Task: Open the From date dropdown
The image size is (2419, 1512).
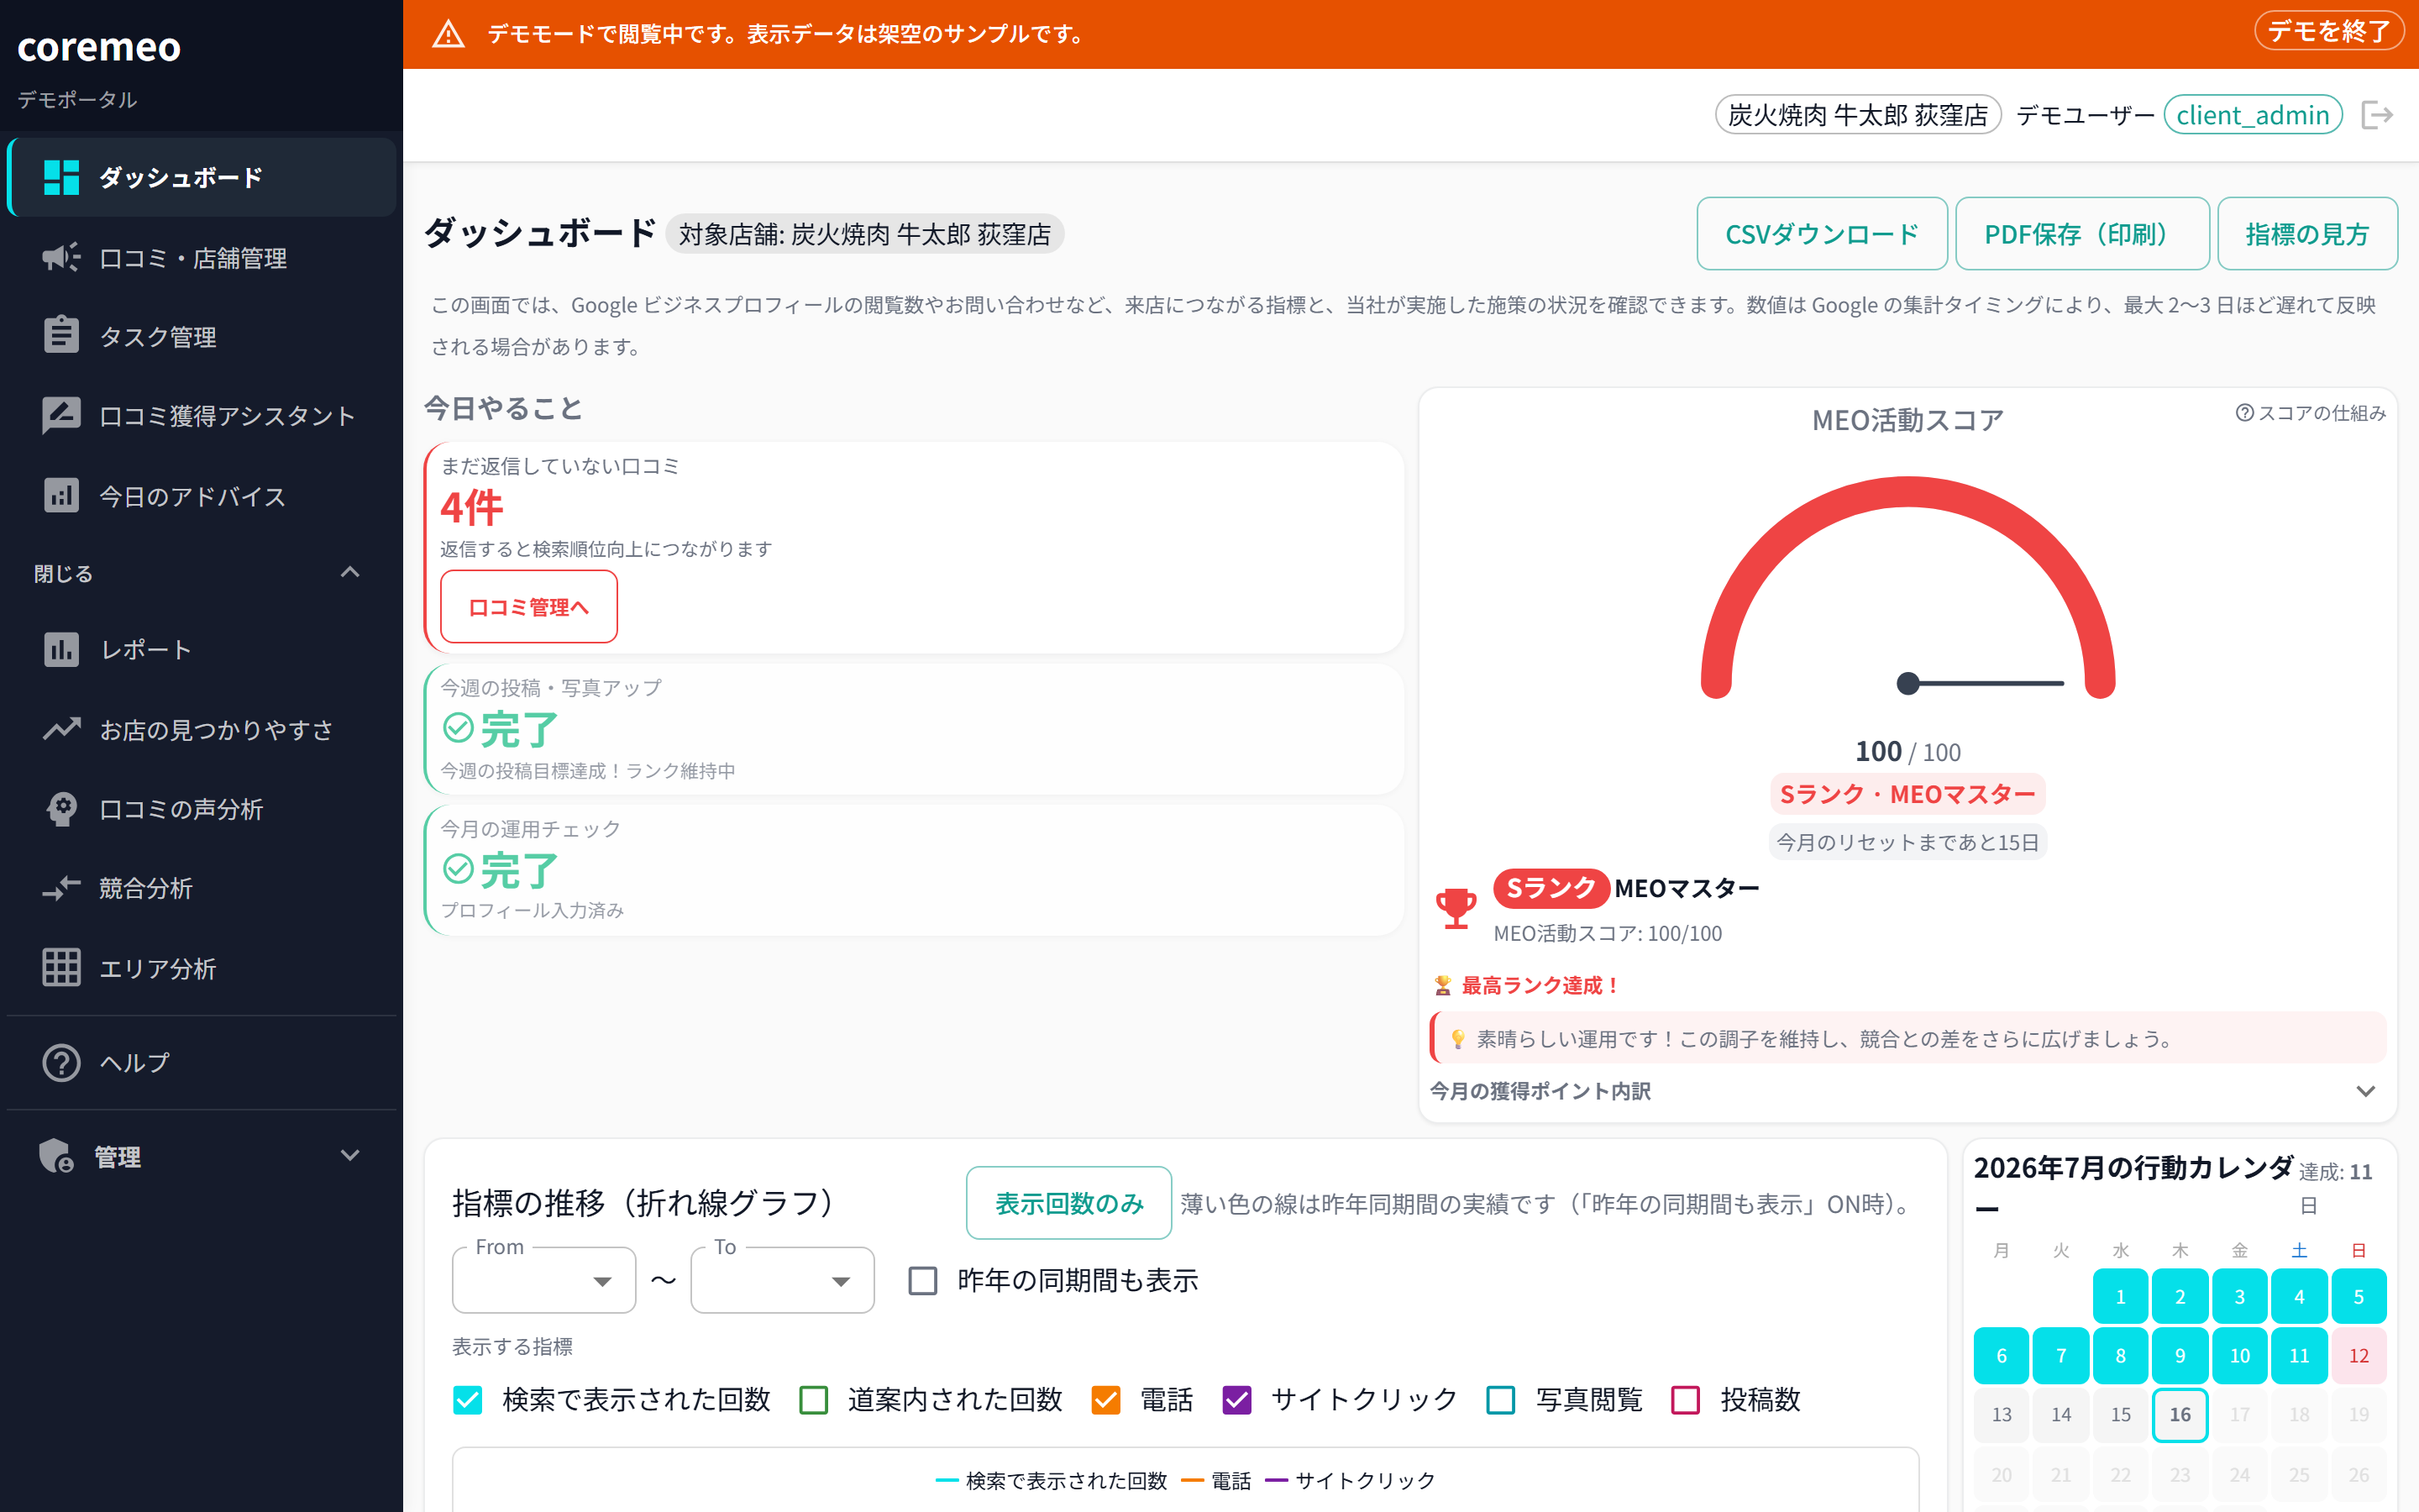Action: [543, 1281]
